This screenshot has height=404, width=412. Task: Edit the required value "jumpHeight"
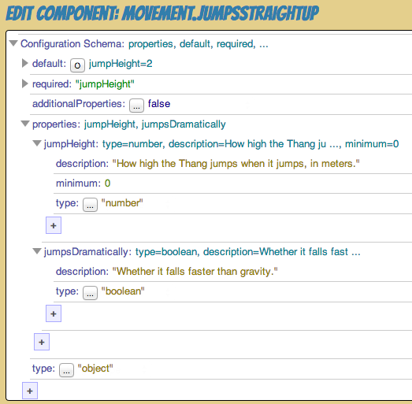coord(105,84)
